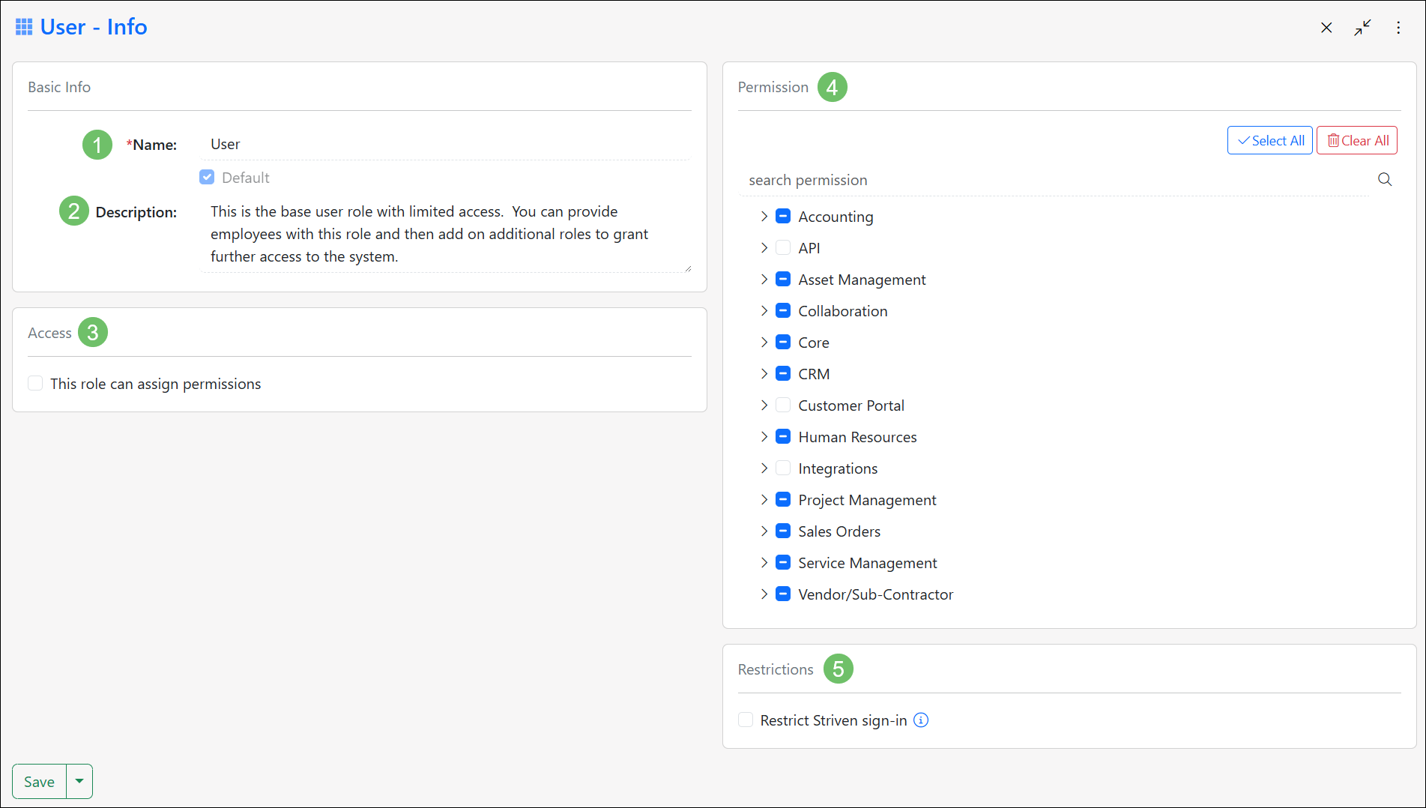The image size is (1426, 808).
Task: Expand the Human Resources permission group
Action: pos(764,436)
